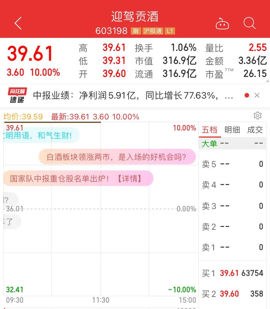Image resolution: width=270 pixels, height=309 pixels.
Task: Tap the large 39.61 current price
Action: point(30,54)
